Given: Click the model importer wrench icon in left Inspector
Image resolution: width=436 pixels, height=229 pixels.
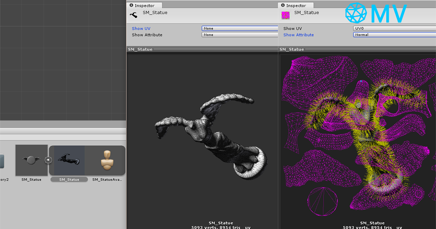Looking at the screenshot, I should click(x=133, y=15).
